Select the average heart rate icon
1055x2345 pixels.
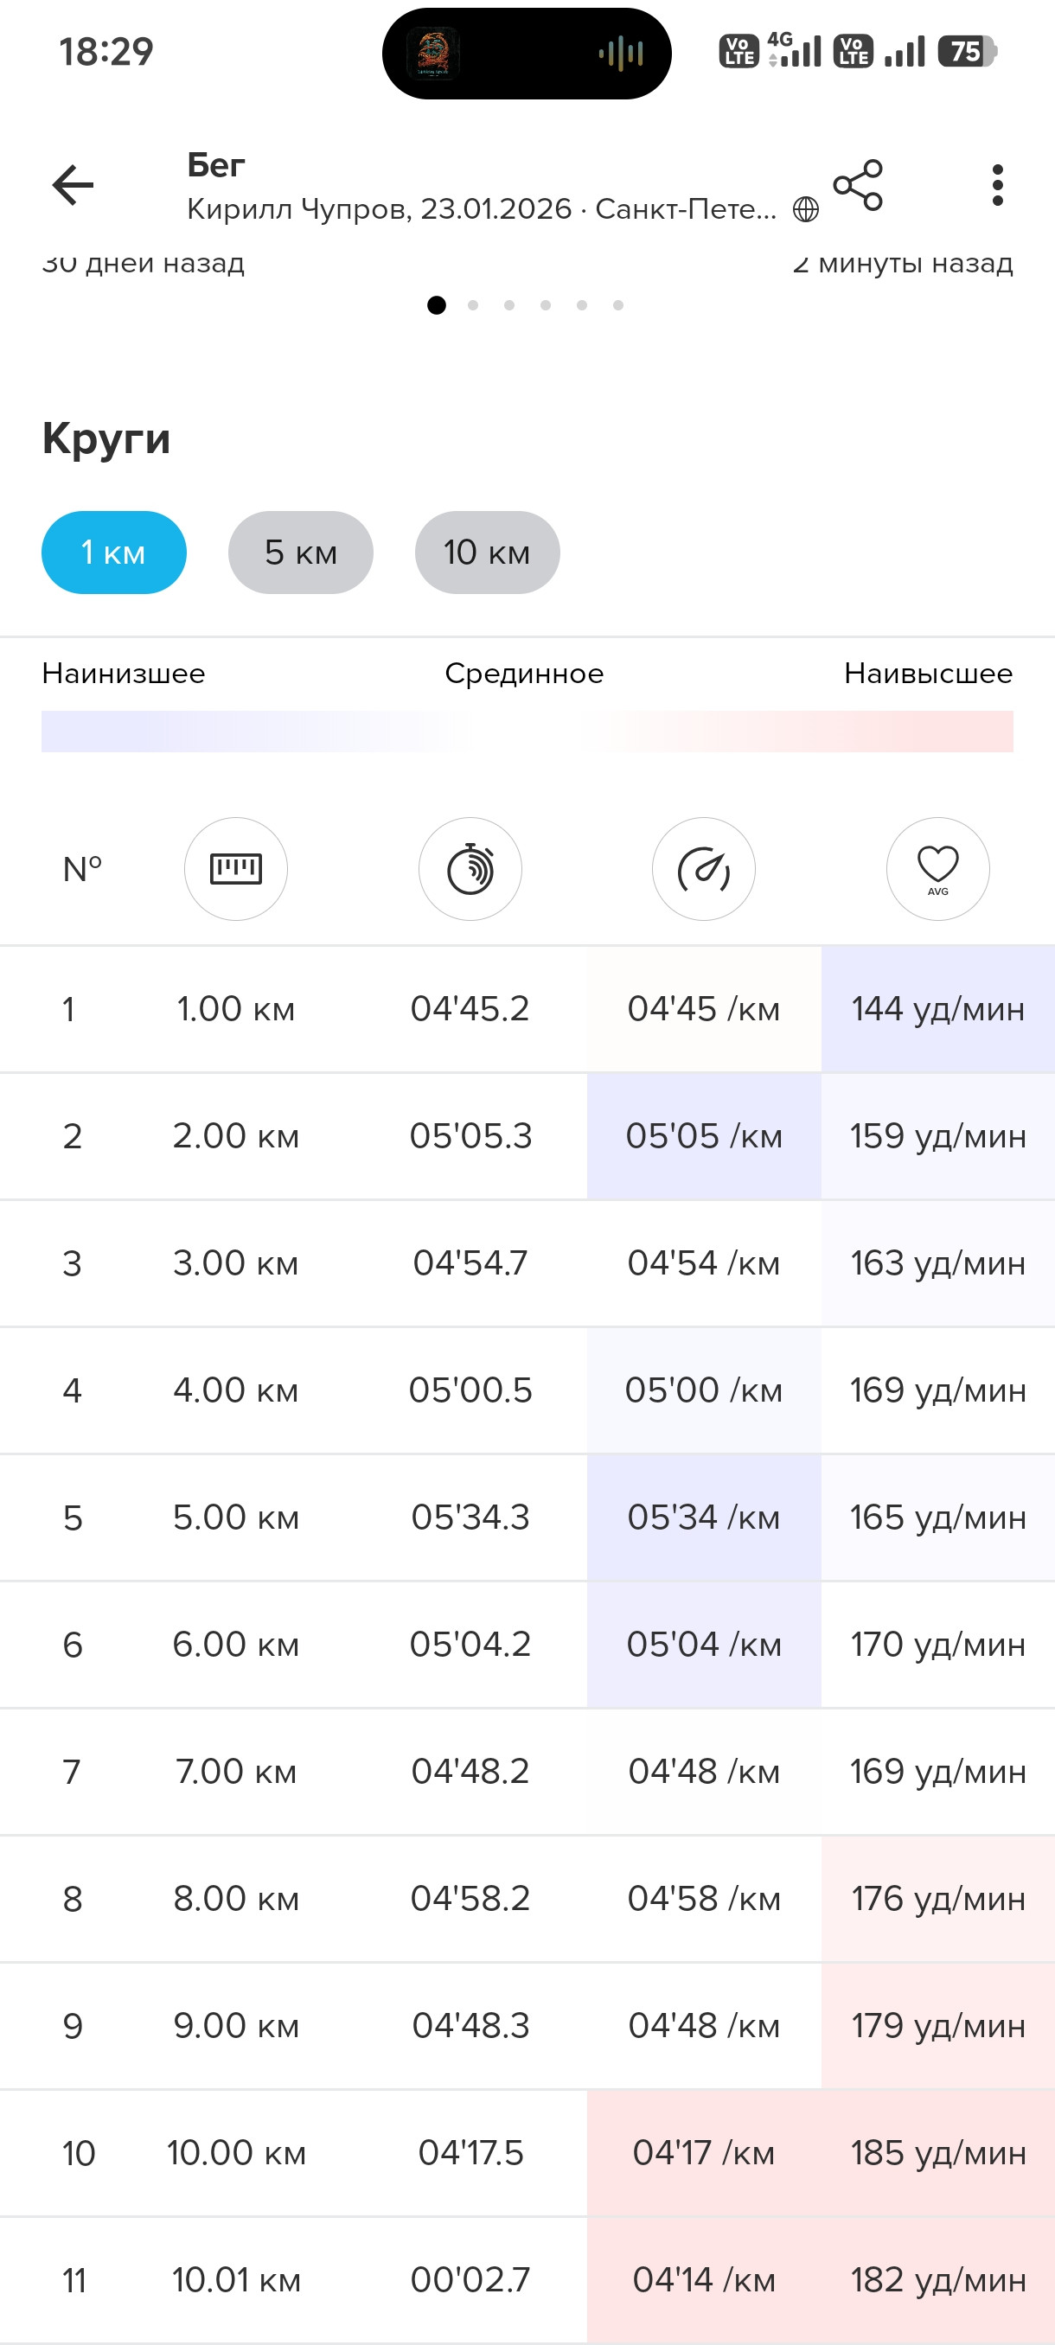click(x=937, y=868)
